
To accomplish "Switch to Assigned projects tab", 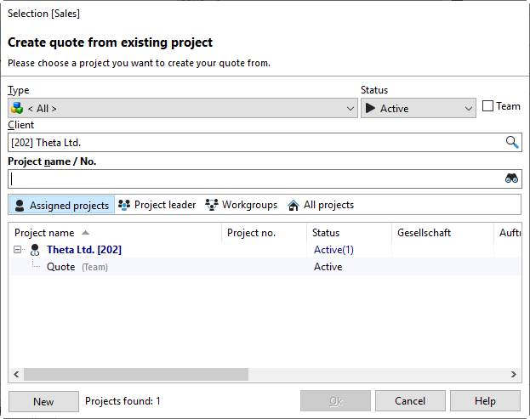I will (x=61, y=205).
